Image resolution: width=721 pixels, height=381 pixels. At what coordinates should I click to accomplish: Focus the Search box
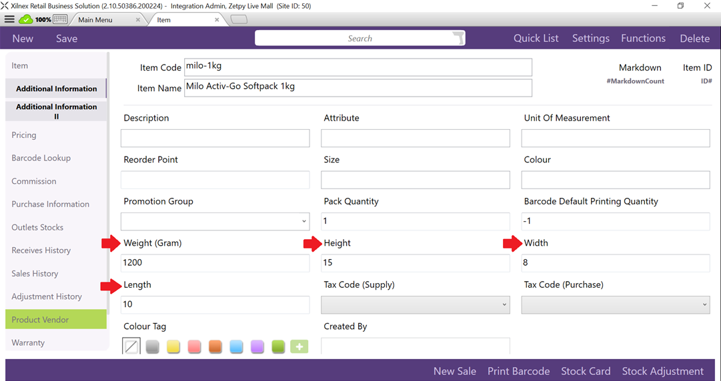359,38
